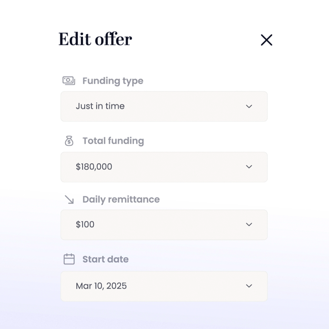Open the Mar 10, 2025 date picker
Screen dimensions: 329x329
pyautogui.click(x=164, y=286)
